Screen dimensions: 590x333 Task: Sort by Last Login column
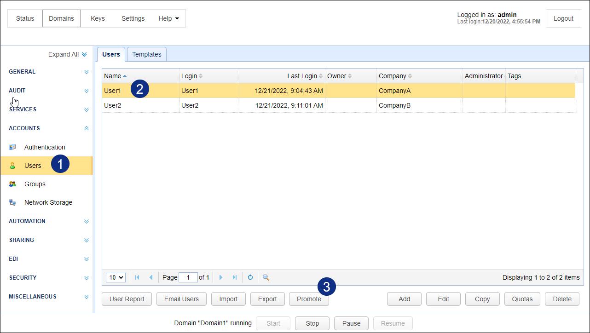coord(321,76)
